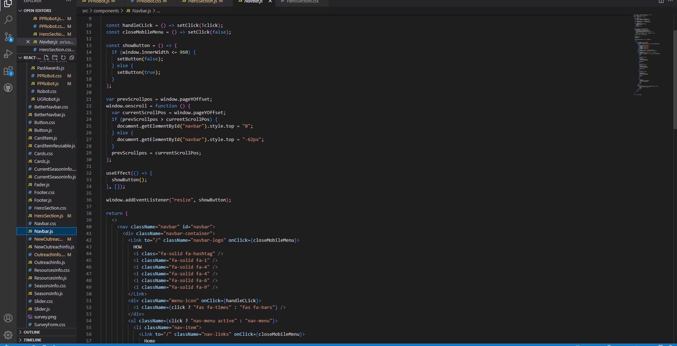
Task: Open ResourcesInfo.css in file tree
Action: 47,270
